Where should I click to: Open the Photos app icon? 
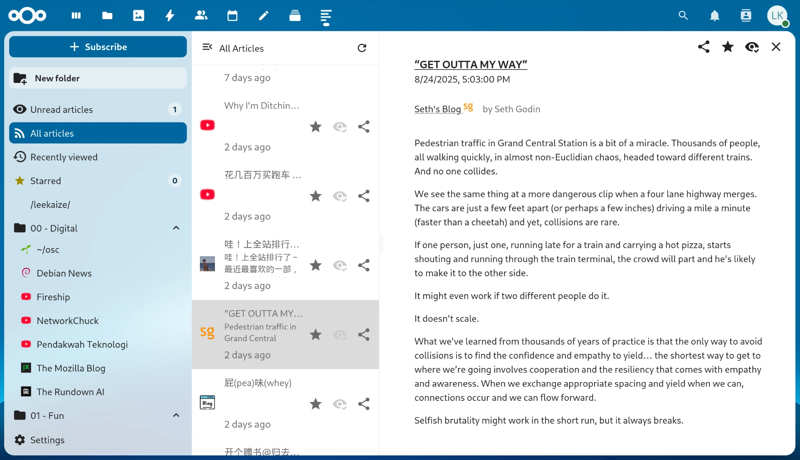click(139, 16)
